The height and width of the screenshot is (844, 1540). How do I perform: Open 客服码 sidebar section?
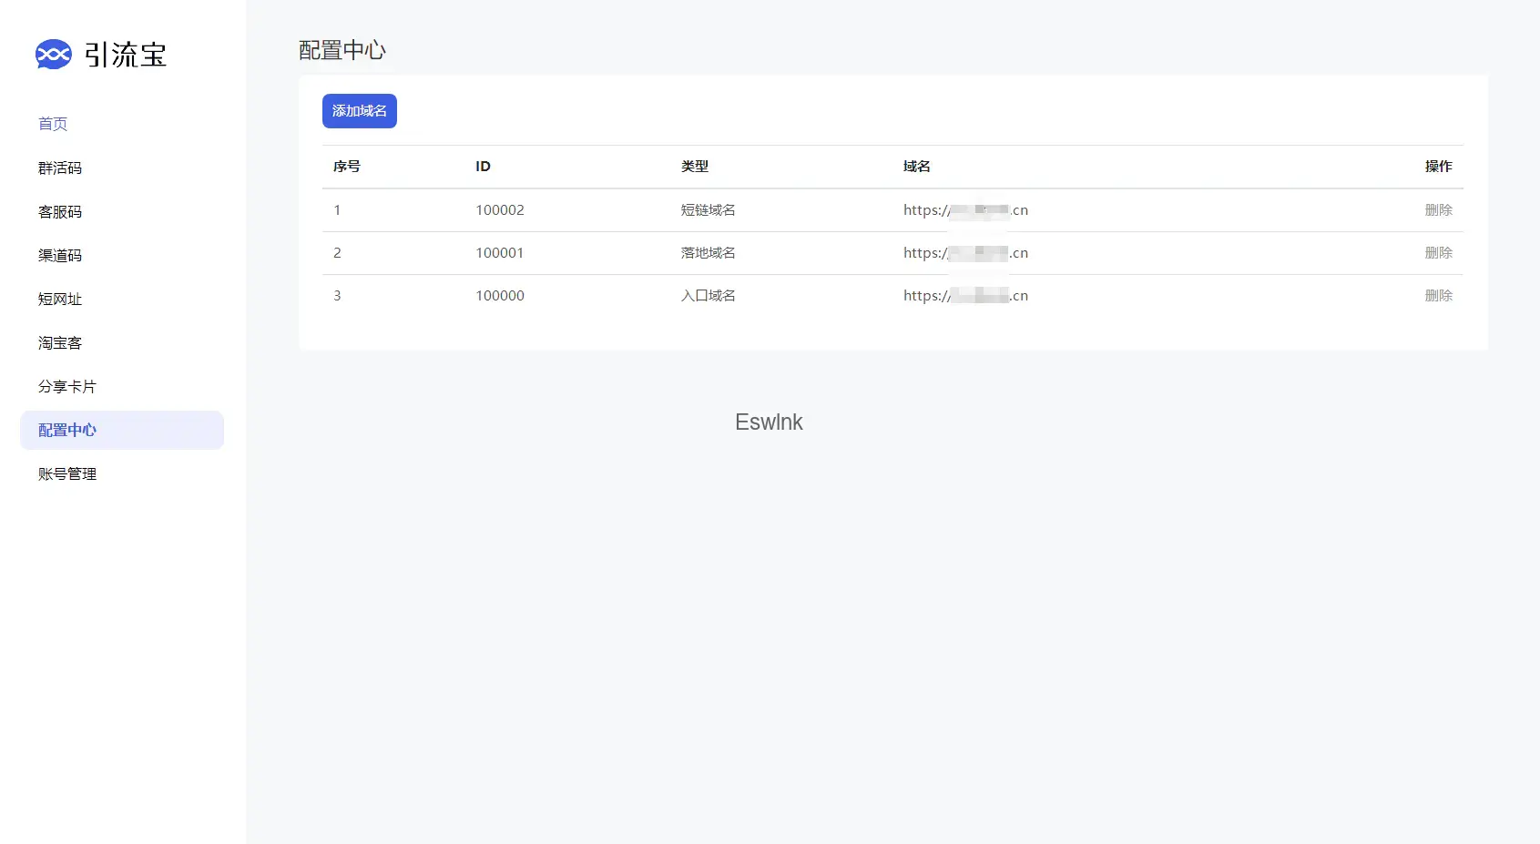[x=60, y=211]
